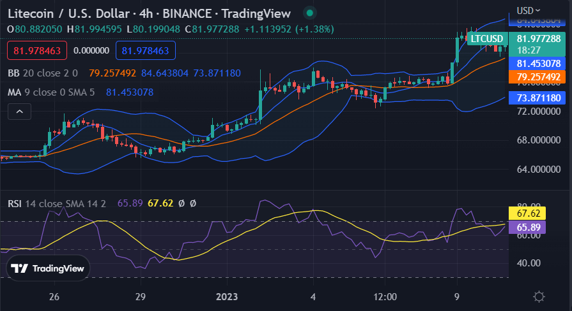This screenshot has width=572, height=311.
Task: Click the 72.000000 price scale label
Action: (539, 112)
